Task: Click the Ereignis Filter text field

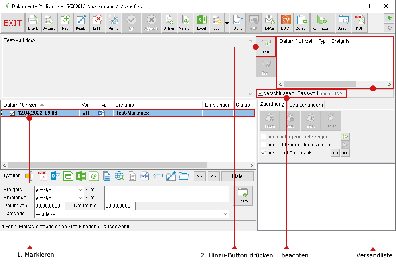Action: pos(167,190)
